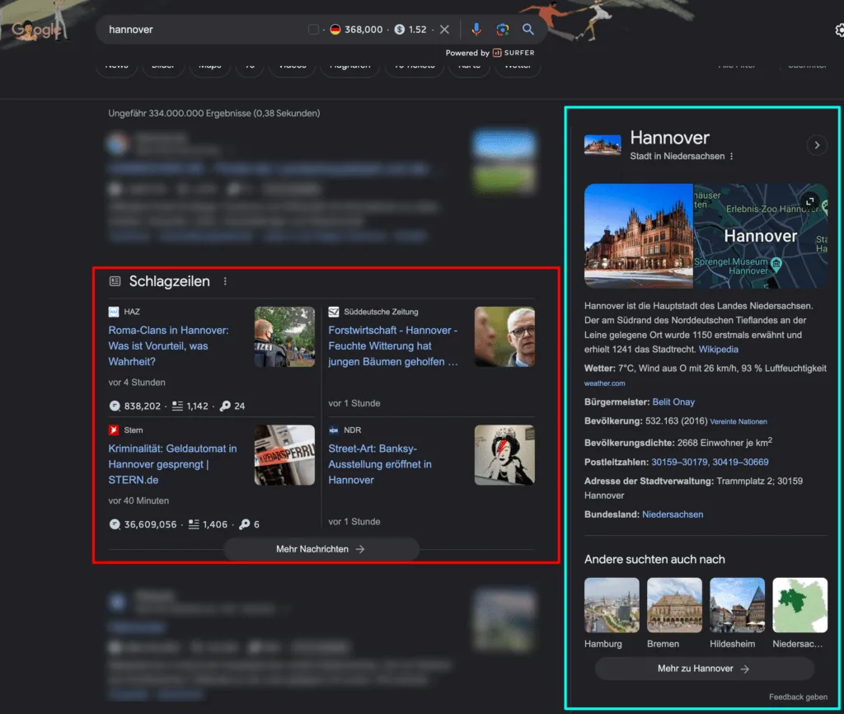Expand the Hannover map view

pos(809,201)
